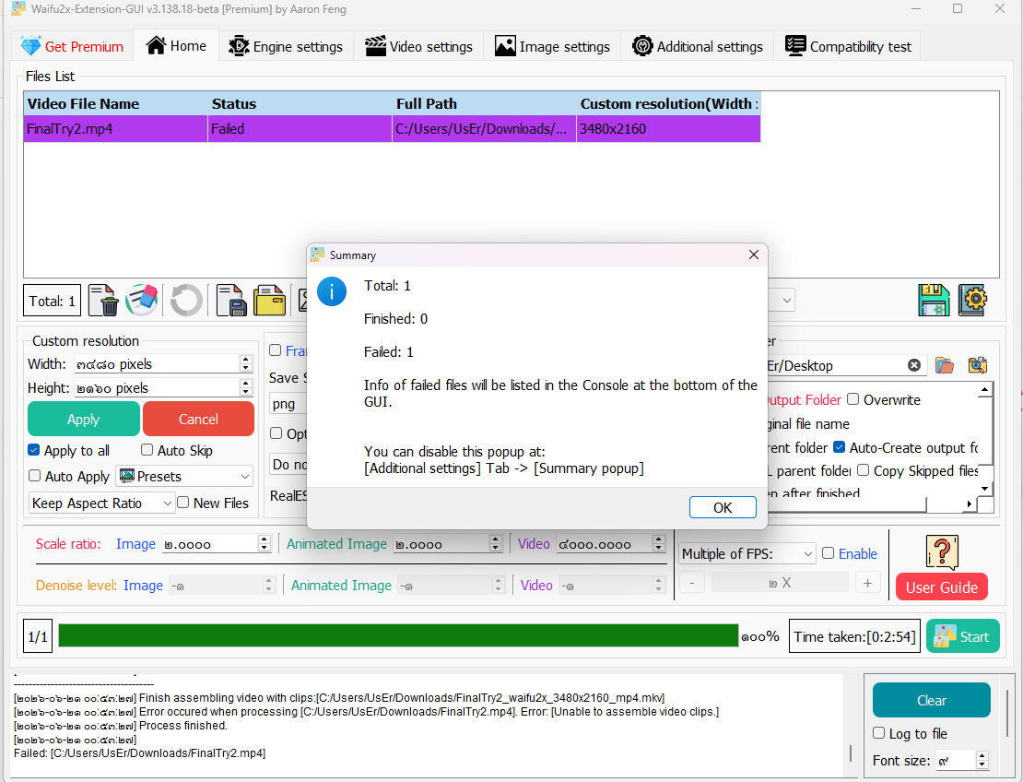Switch to Video settings tab
The image size is (1023, 782).
(418, 46)
